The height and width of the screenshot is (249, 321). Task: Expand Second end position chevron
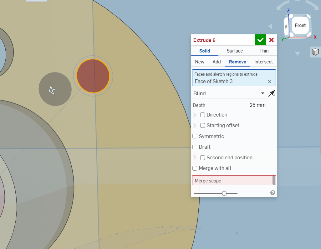tap(195, 157)
